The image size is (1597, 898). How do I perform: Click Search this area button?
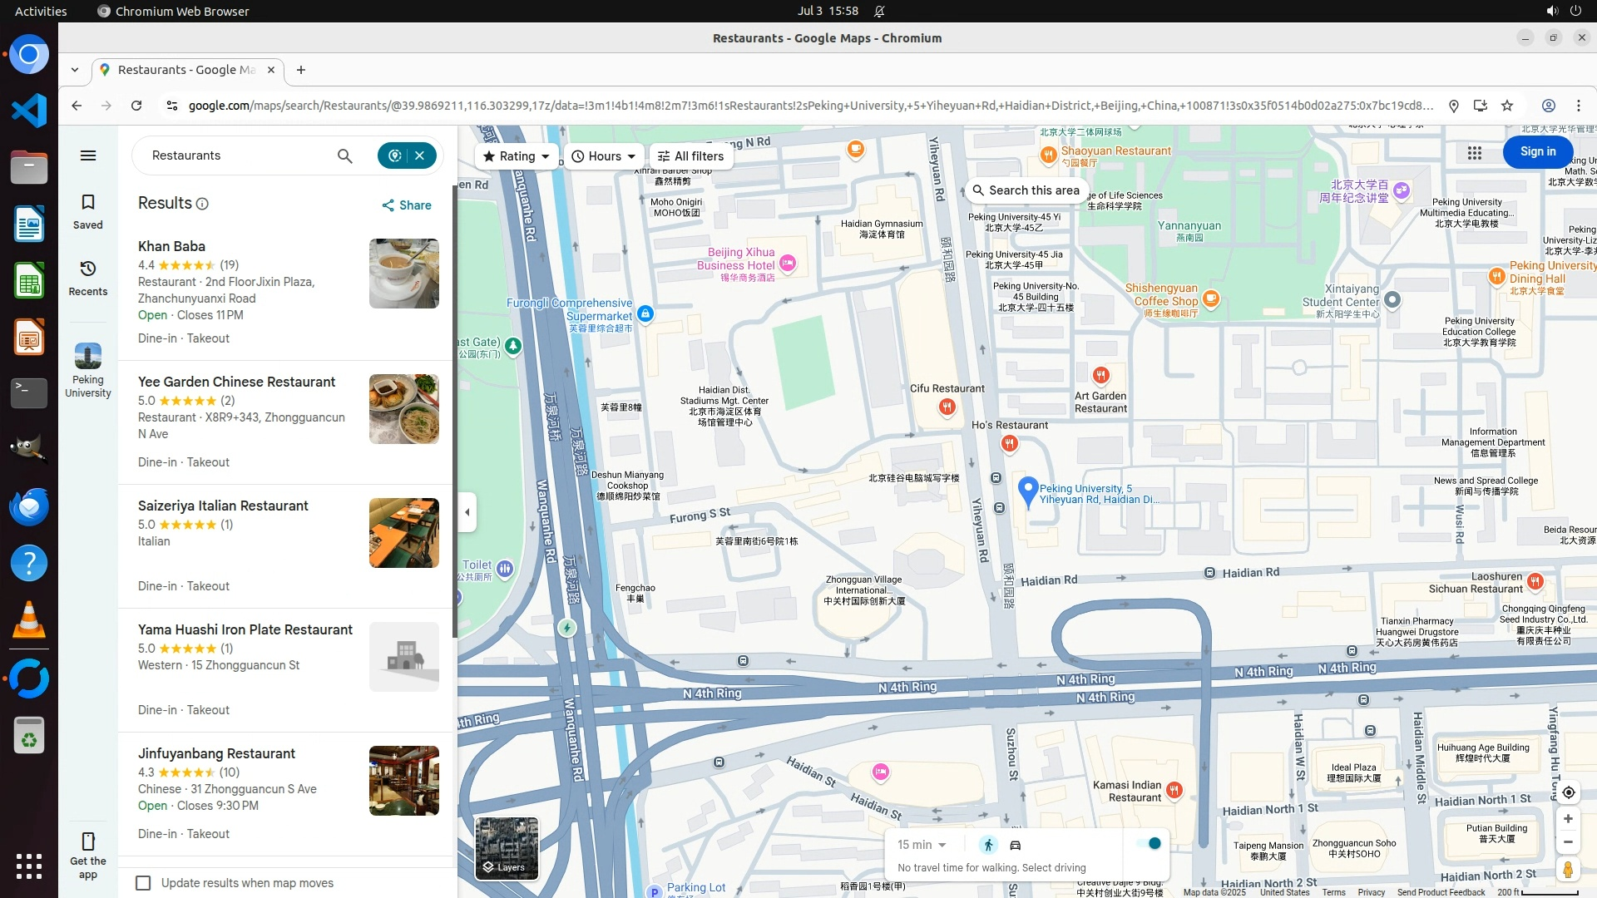point(1026,190)
